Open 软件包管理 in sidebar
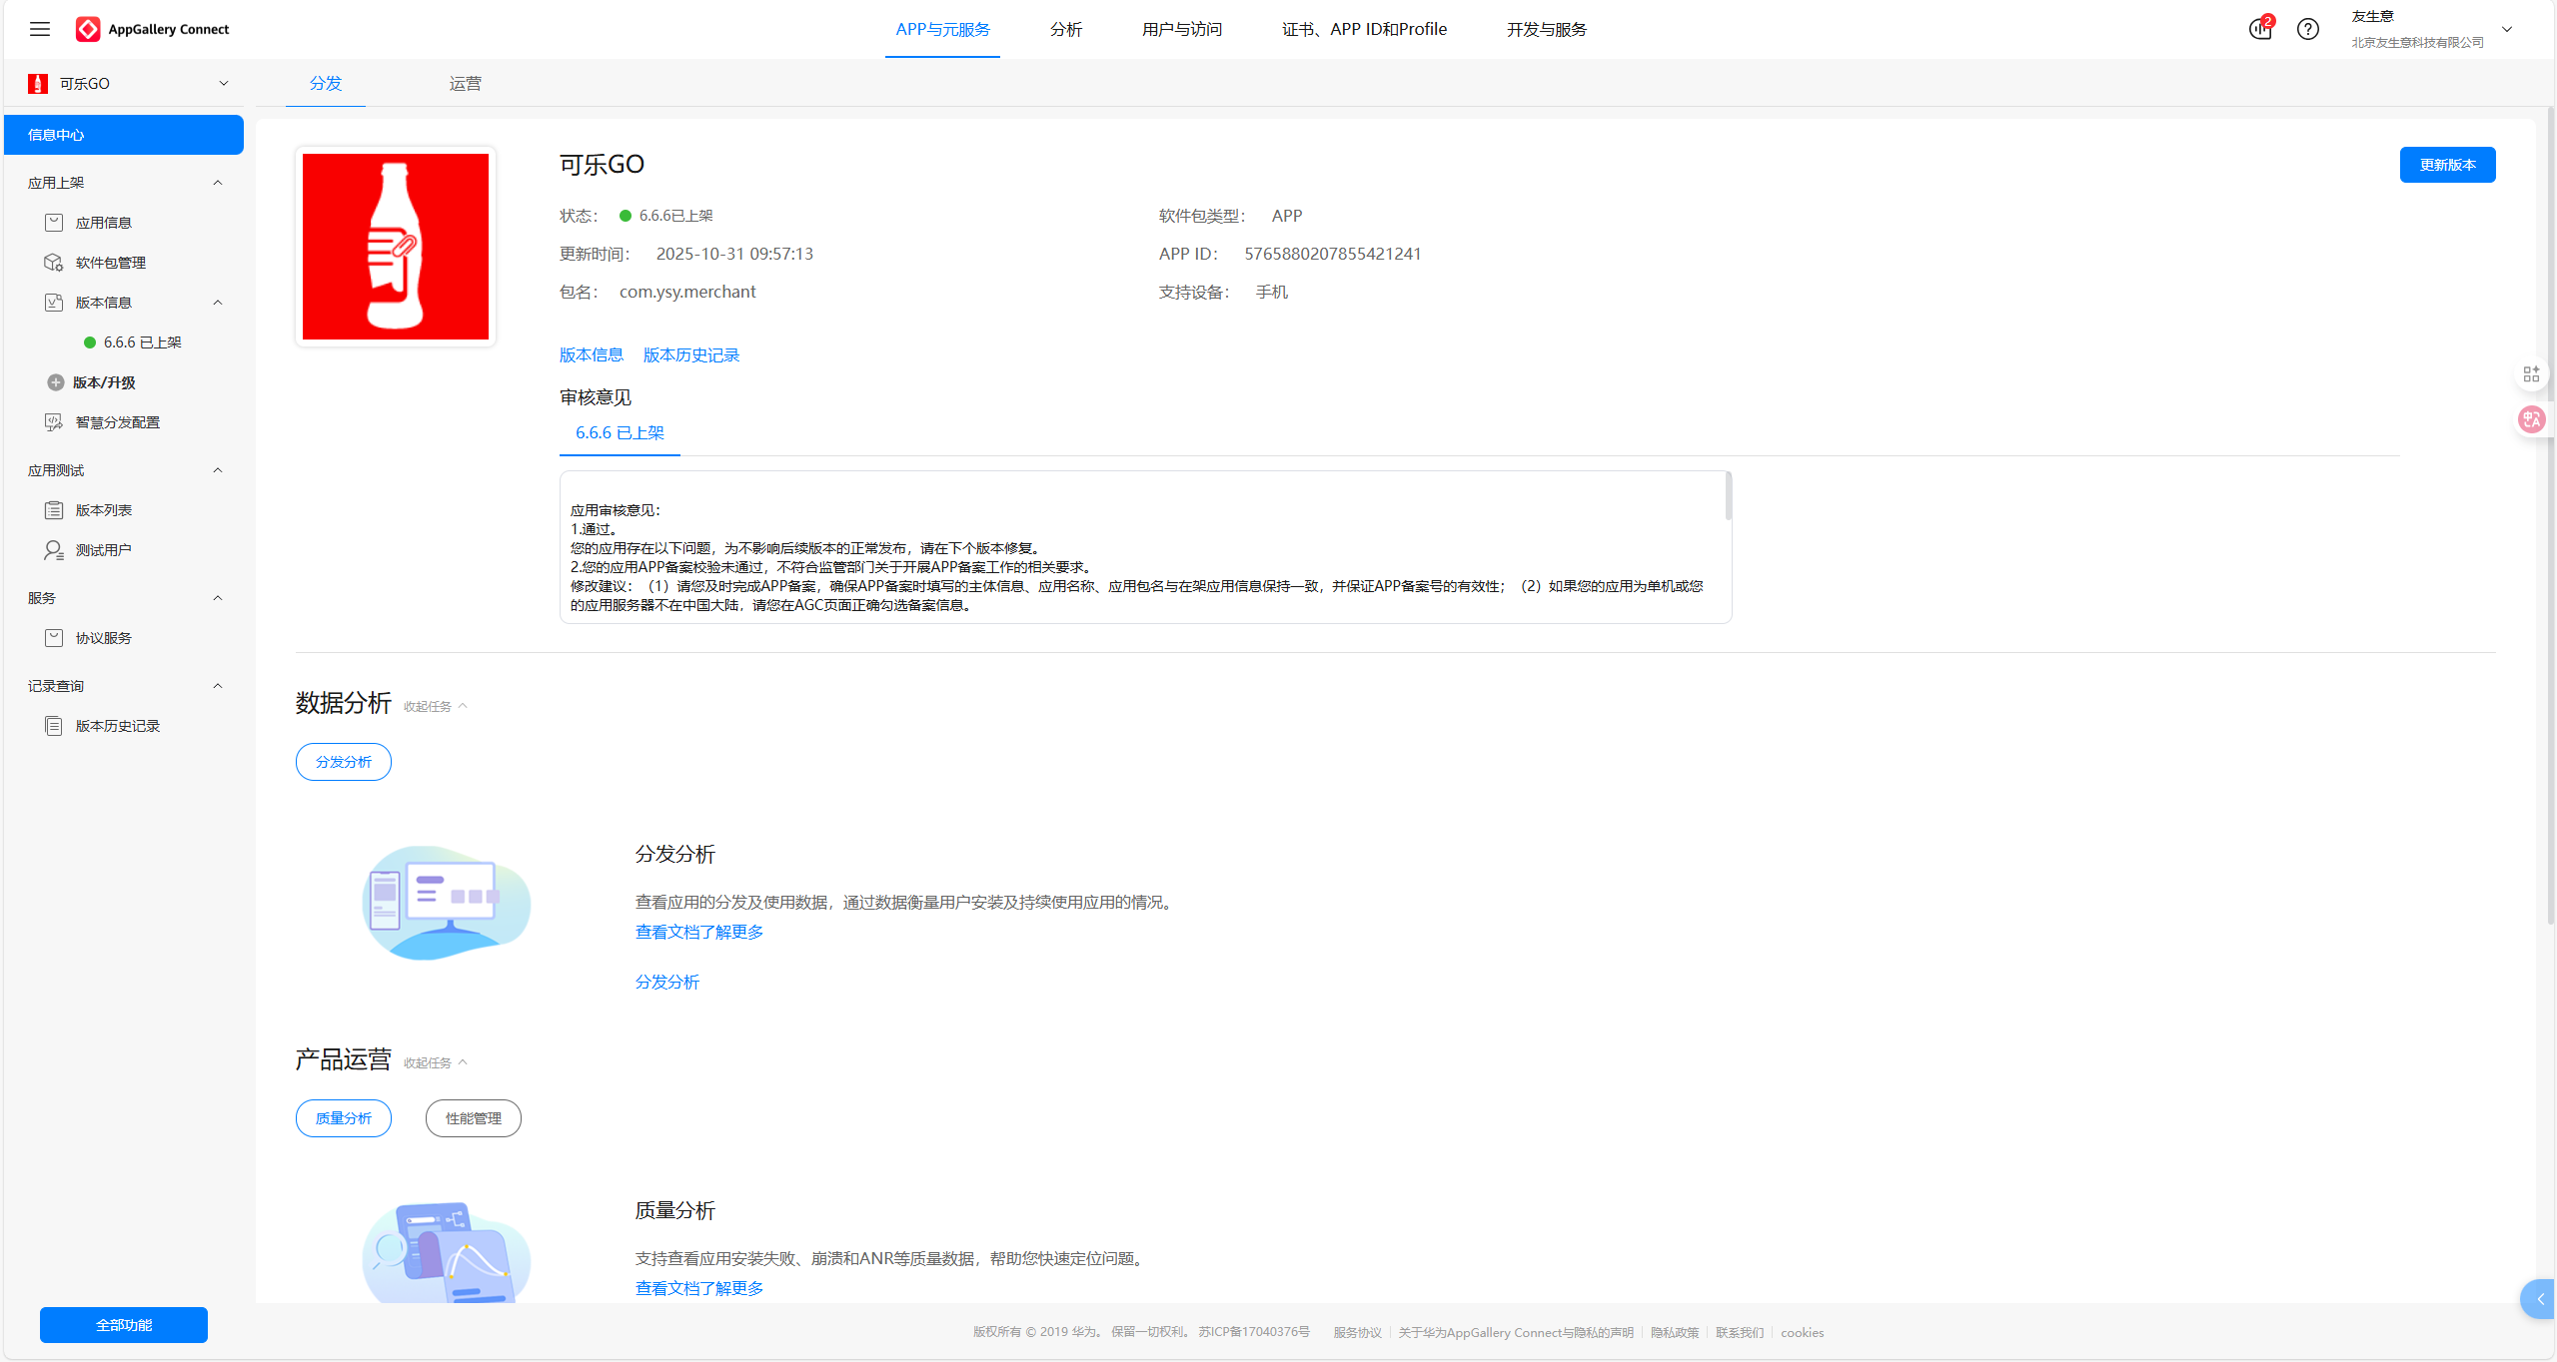 click(x=110, y=263)
